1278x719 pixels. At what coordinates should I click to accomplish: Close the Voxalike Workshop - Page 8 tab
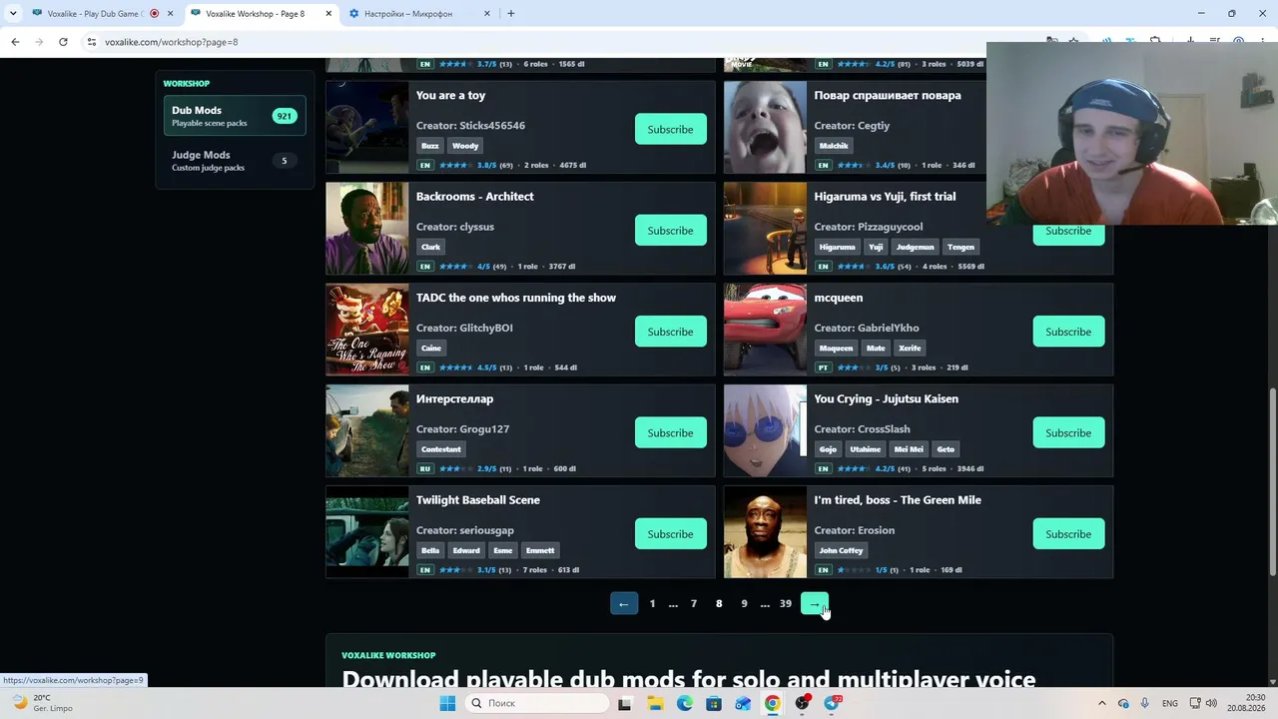328,14
